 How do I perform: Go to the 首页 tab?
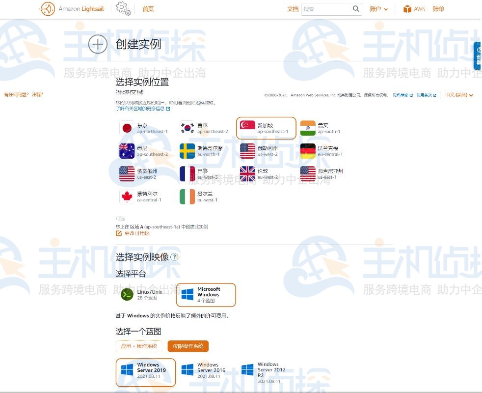tap(148, 9)
